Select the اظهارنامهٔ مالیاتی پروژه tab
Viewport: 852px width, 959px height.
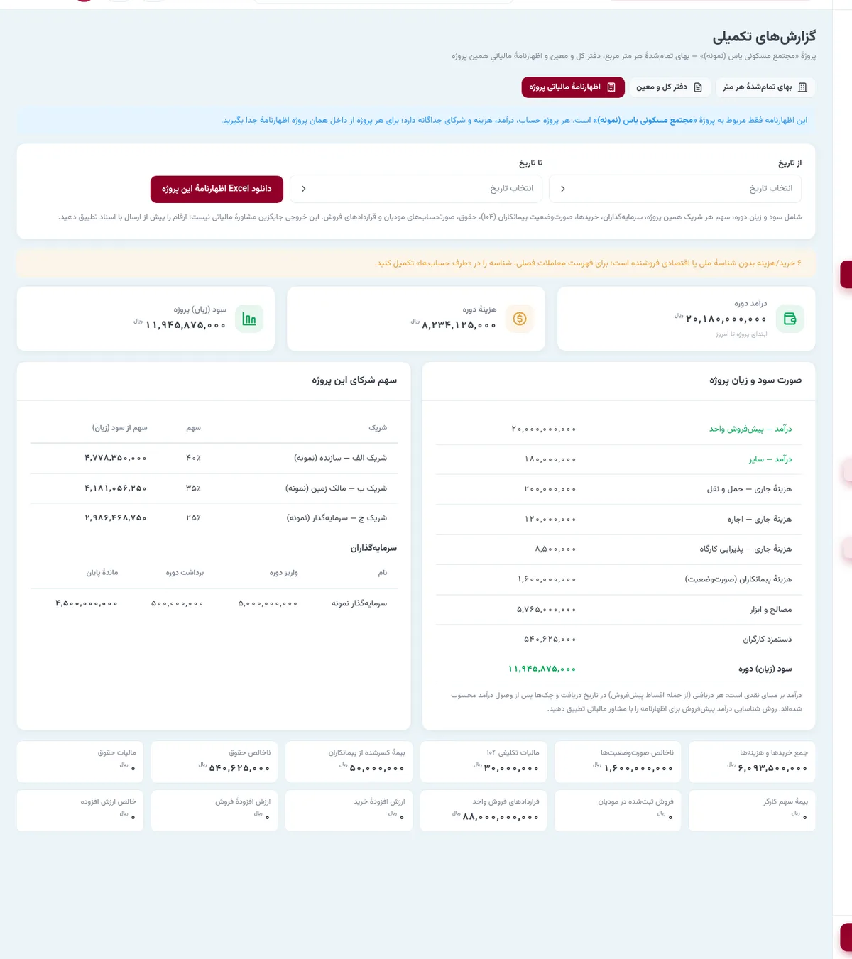point(573,87)
